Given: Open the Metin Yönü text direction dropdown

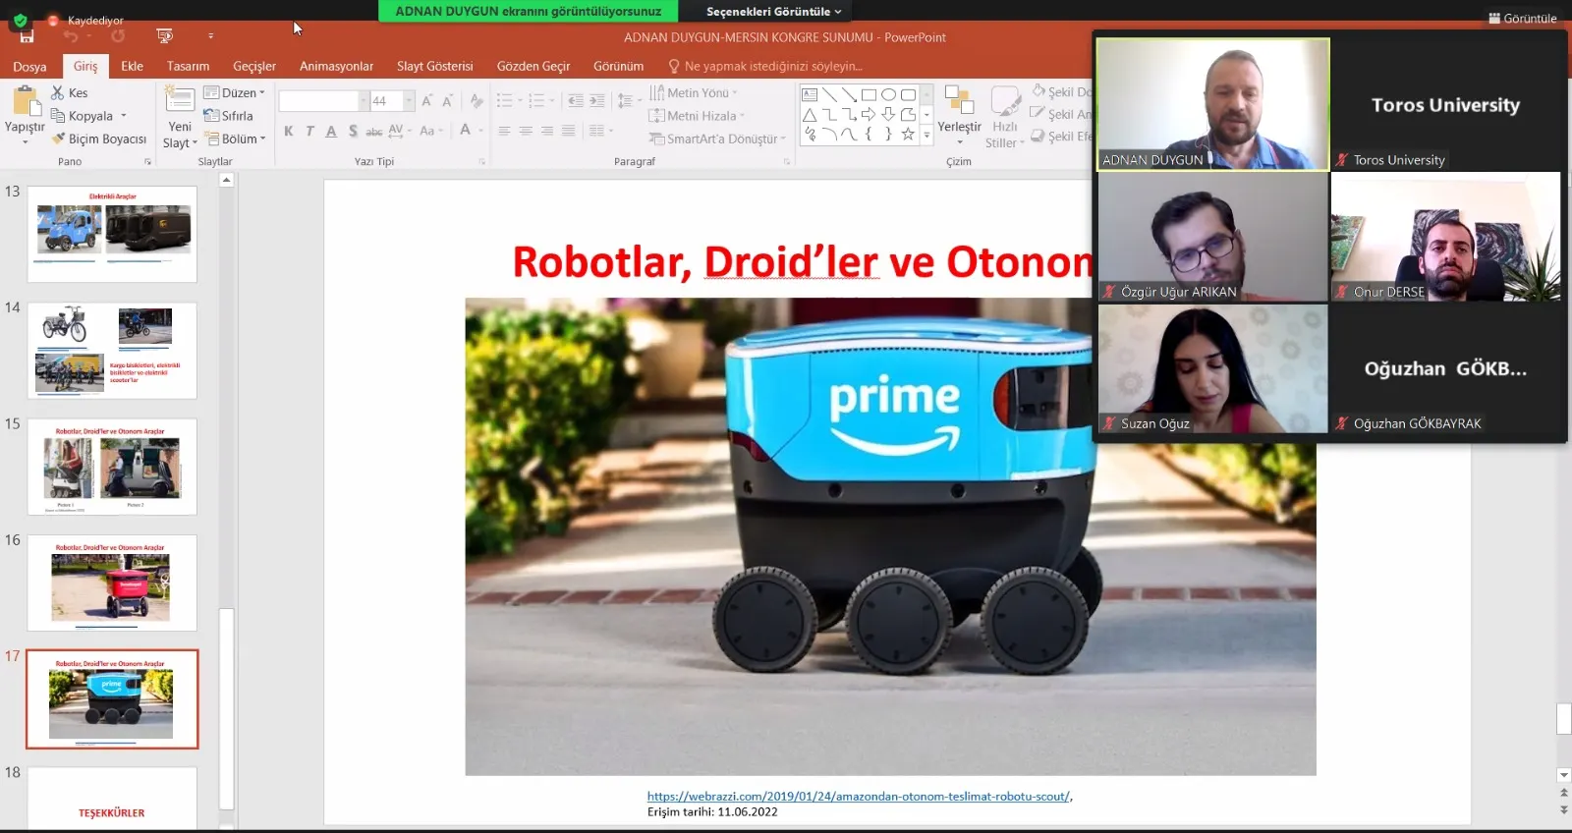Looking at the screenshot, I should (x=694, y=92).
